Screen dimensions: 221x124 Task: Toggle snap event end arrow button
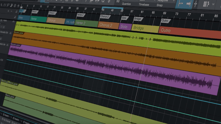pos(189,4)
